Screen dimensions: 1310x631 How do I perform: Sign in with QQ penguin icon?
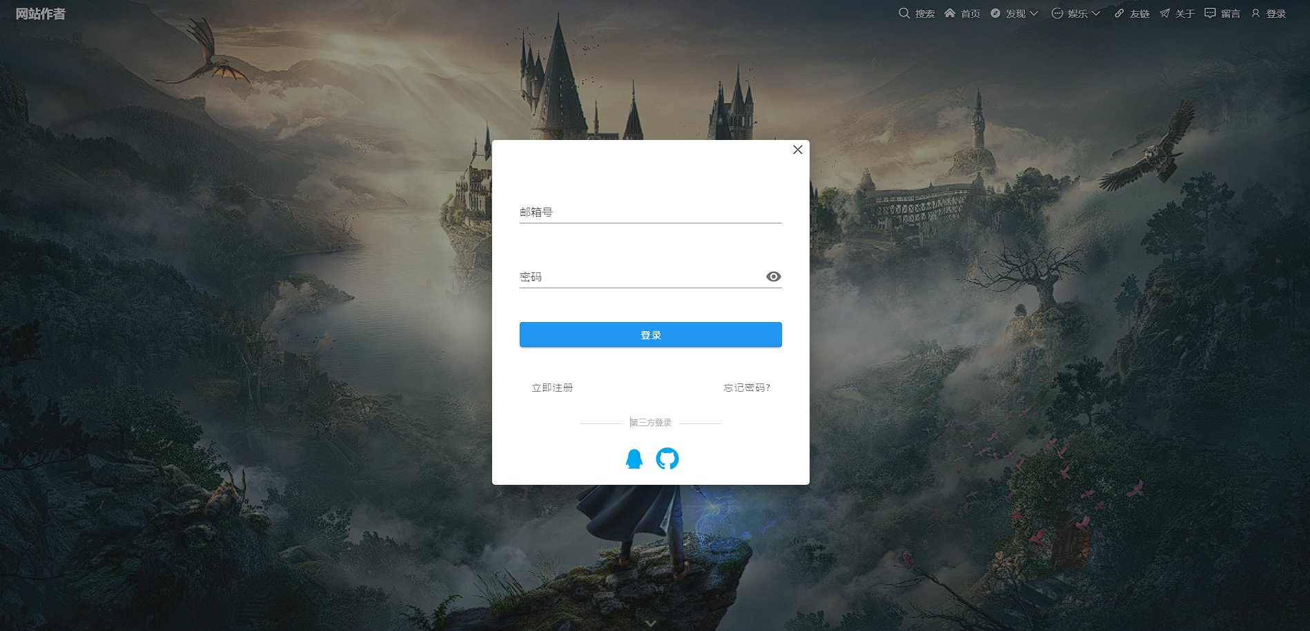[x=634, y=459]
